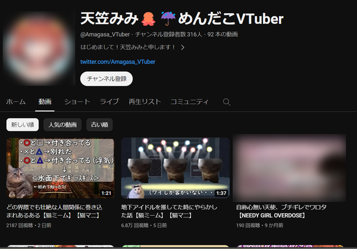This screenshot has height=249, width=357.
Task: Open title 地下アイドルを推してた時にやらかした話
Action: pyautogui.click(x=170, y=211)
